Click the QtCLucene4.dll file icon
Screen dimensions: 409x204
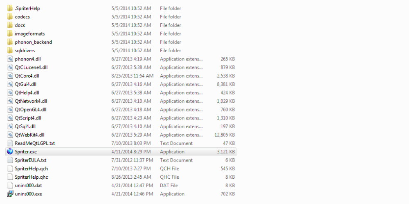click(x=10, y=67)
